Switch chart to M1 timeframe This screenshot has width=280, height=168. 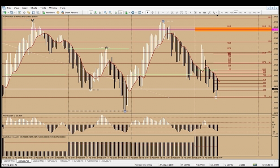coord(222,13)
